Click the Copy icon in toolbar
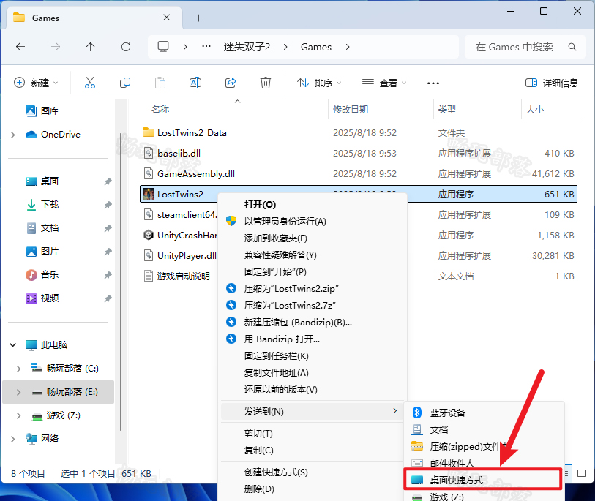The height and width of the screenshot is (501, 595). [125, 83]
